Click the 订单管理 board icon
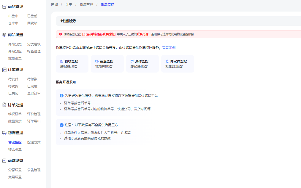The height and width of the screenshot is (188, 301). 4,70
